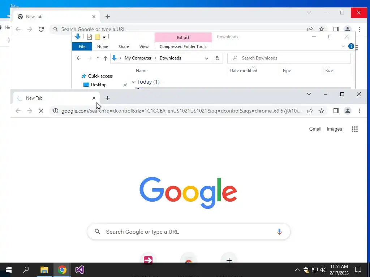Open a new tab in front Chrome window
This screenshot has height=277, width=370.
[x=108, y=98]
